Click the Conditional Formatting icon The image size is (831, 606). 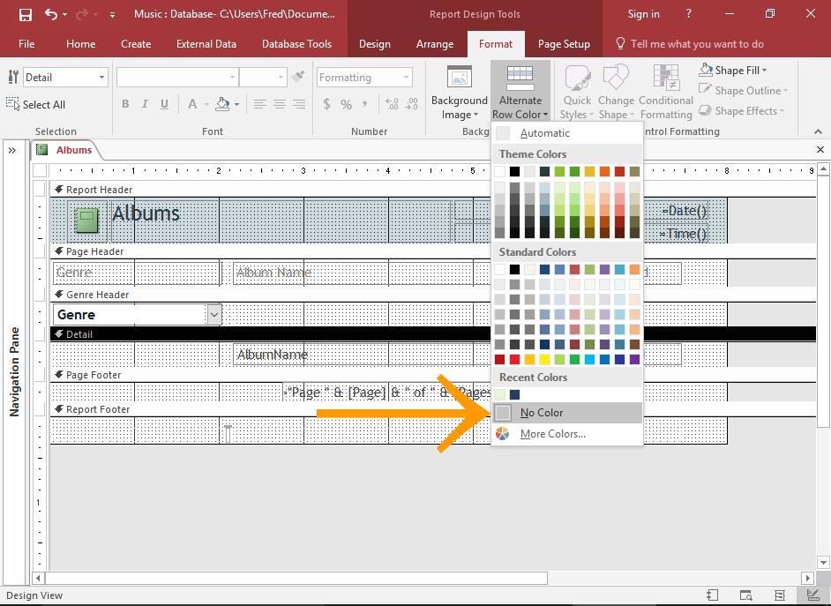tap(666, 93)
